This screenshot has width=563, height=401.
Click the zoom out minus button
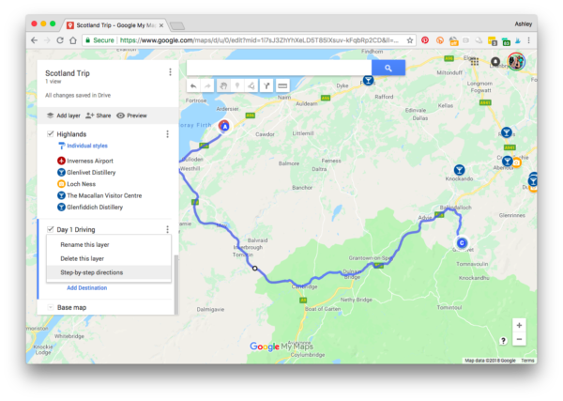pyautogui.click(x=519, y=339)
